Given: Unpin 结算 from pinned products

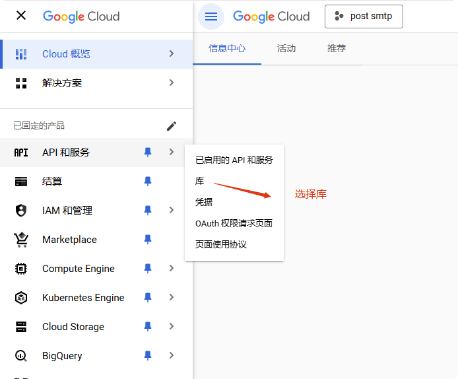Looking at the screenshot, I should click(148, 182).
